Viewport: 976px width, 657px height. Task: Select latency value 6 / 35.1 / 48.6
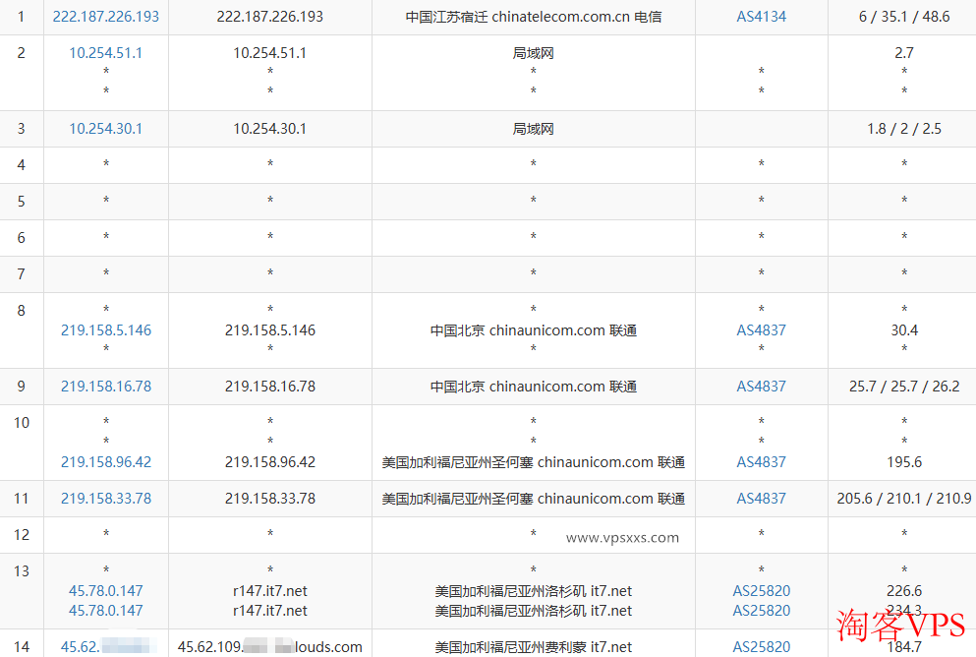tap(904, 17)
